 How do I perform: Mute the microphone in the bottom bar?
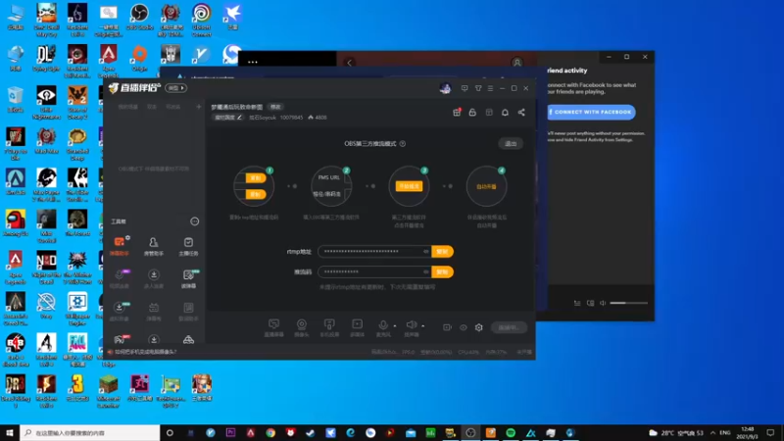[383, 327]
